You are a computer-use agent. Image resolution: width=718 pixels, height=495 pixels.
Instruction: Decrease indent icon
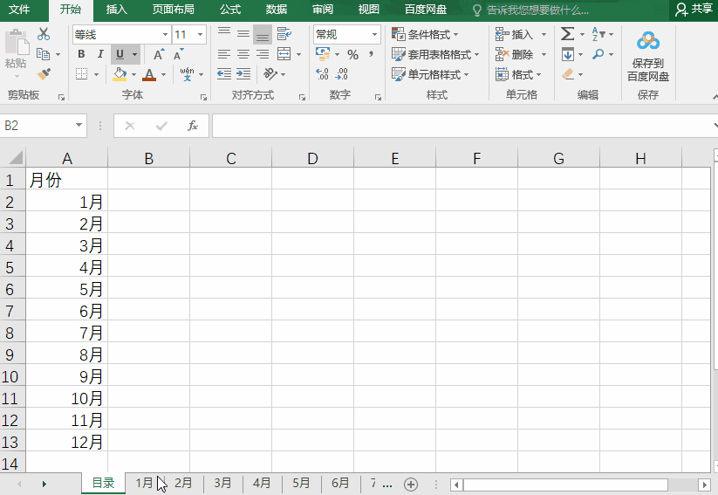(224, 74)
